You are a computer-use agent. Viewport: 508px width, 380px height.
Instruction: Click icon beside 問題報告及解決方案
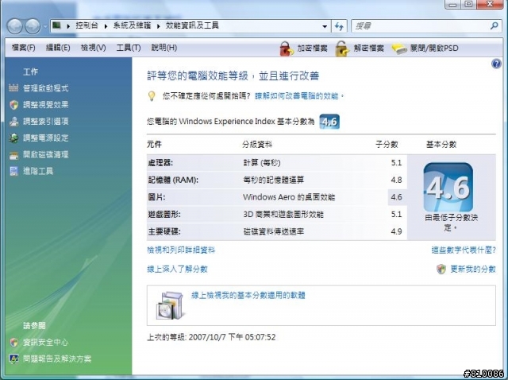[13, 359]
